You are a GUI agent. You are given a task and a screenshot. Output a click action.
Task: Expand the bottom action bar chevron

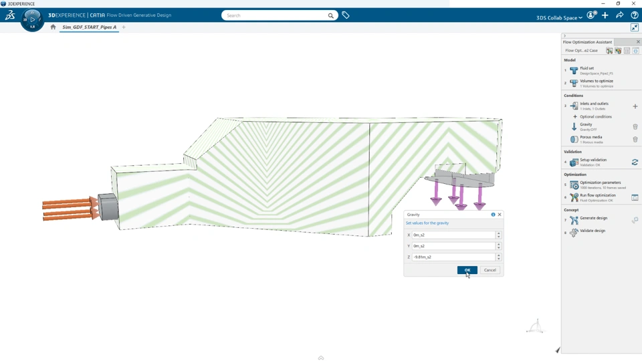[321, 358]
